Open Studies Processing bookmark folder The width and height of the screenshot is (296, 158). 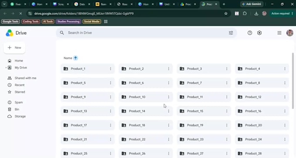pyautogui.click(x=68, y=21)
